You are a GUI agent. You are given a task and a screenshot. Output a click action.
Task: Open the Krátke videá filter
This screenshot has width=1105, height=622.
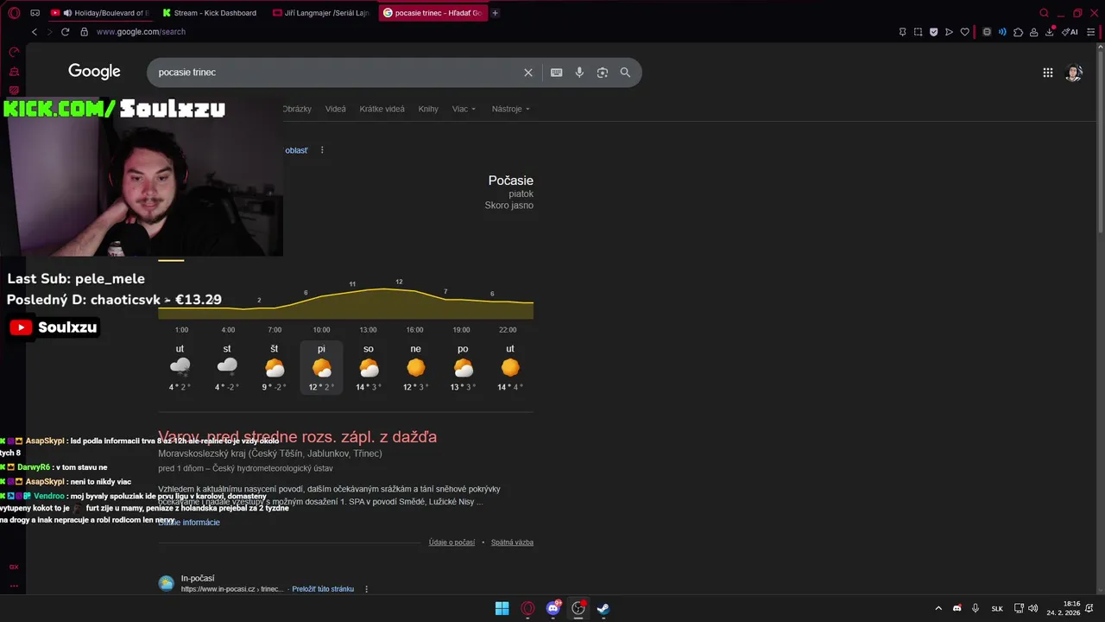pyautogui.click(x=382, y=109)
